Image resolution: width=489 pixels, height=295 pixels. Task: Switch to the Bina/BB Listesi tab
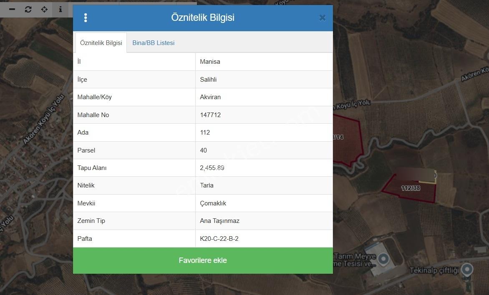coord(154,43)
